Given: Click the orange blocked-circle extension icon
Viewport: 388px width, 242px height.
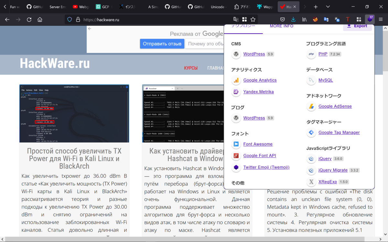Looking at the screenshot, I should point(315,19).
